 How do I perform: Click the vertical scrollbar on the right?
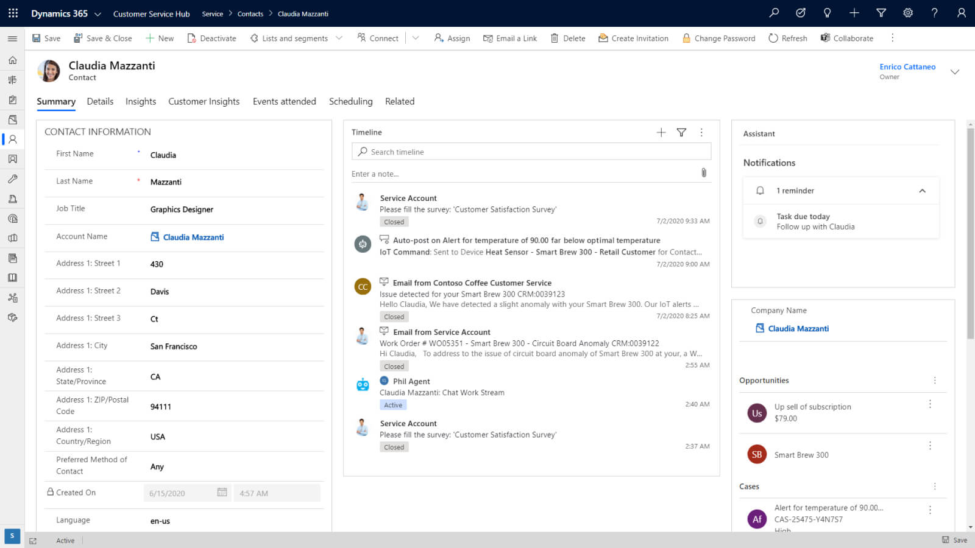tap(970, 231)
